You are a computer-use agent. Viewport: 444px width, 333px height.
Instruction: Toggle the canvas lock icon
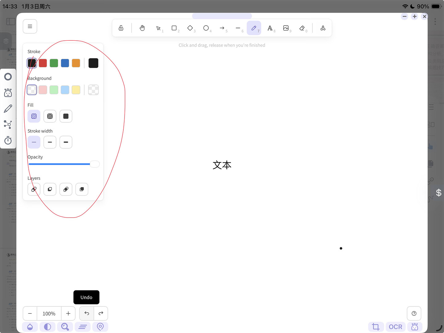pyautogui.click(x=121, y=28)
